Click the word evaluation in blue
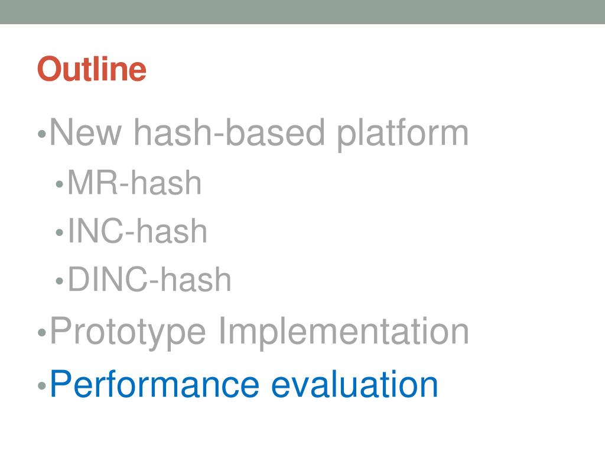Screen dimensions: 605x454 coord(355,384)
